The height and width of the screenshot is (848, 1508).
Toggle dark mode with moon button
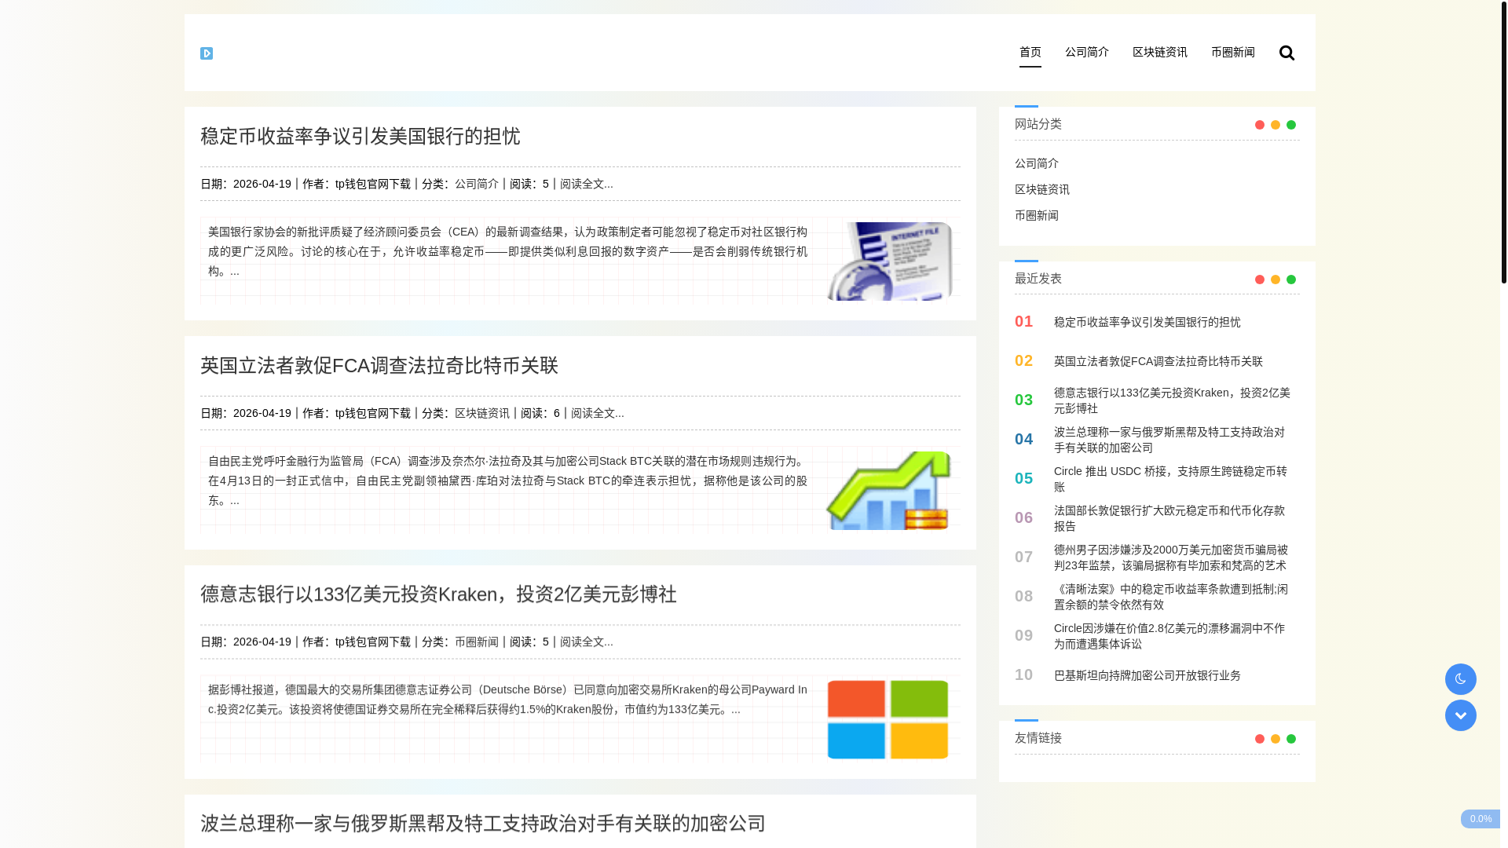[1460, 679]
